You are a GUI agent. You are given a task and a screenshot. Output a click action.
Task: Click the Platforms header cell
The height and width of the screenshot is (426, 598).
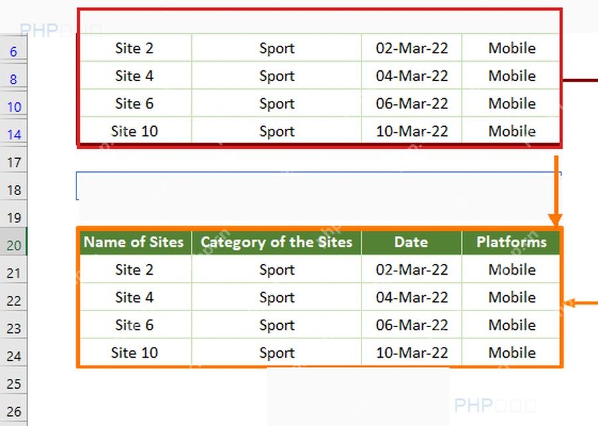[x=511, y=242]
